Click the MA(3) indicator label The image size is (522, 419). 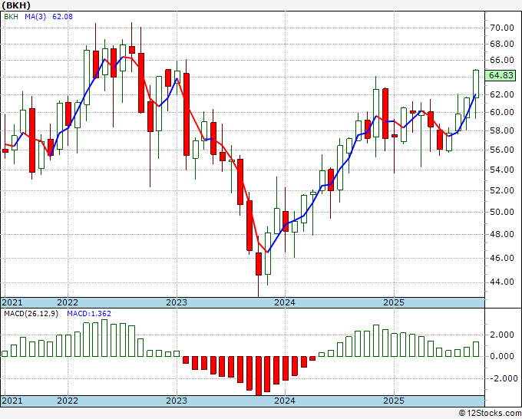(35, 16)
